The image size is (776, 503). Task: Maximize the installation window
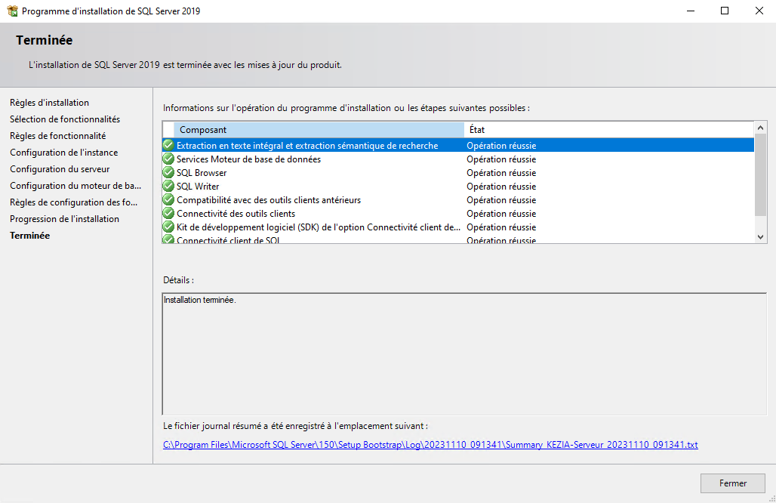(x=725, y=11)
